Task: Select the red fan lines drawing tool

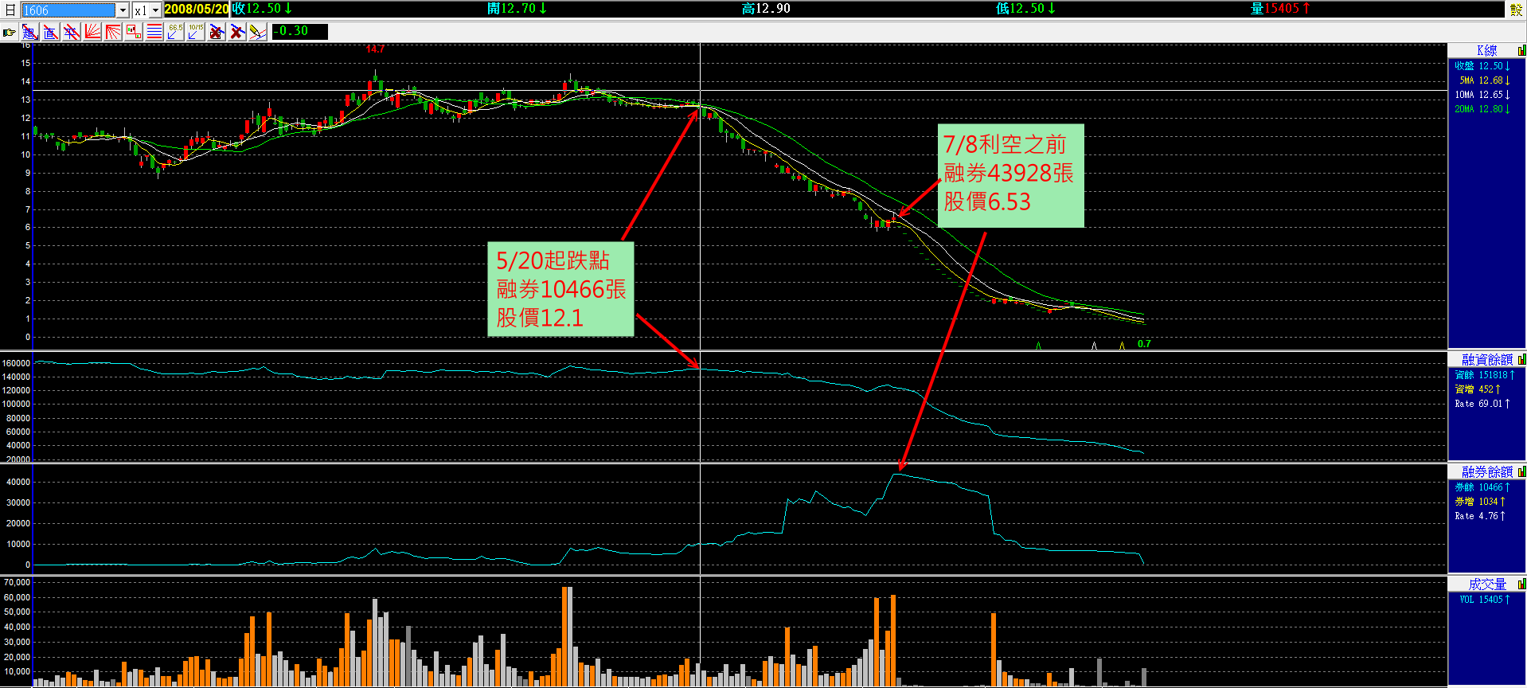Action: coord(92,32)
